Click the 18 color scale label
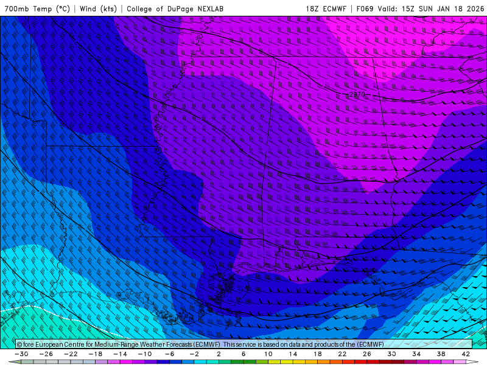487x365 pixels. tap(317, 354)
